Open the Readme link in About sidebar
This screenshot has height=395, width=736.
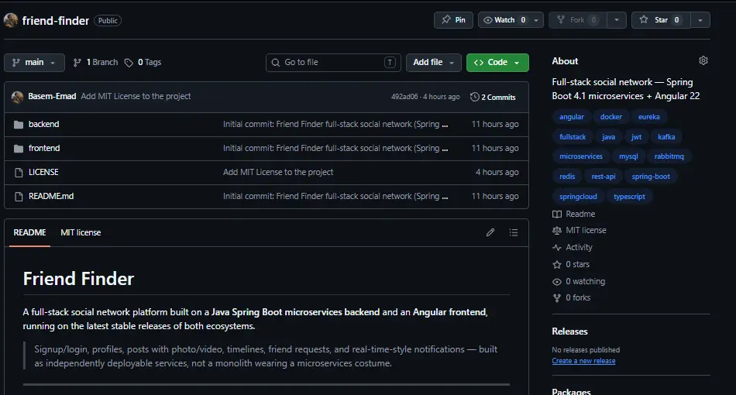574,215
